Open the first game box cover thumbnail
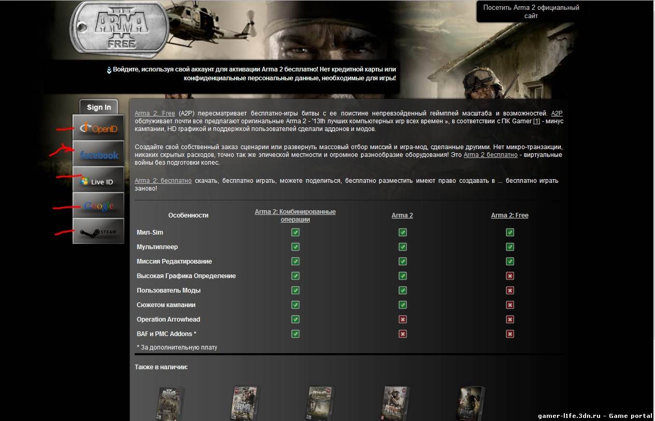The height and width of the screenshot is (421, 655). [170, 402]
